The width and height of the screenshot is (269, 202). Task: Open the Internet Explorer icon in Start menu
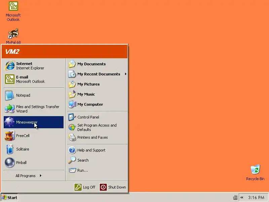[x=10, y=66]
